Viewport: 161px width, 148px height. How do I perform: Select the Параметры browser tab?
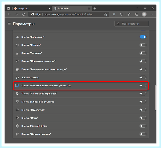coord(72,9)
